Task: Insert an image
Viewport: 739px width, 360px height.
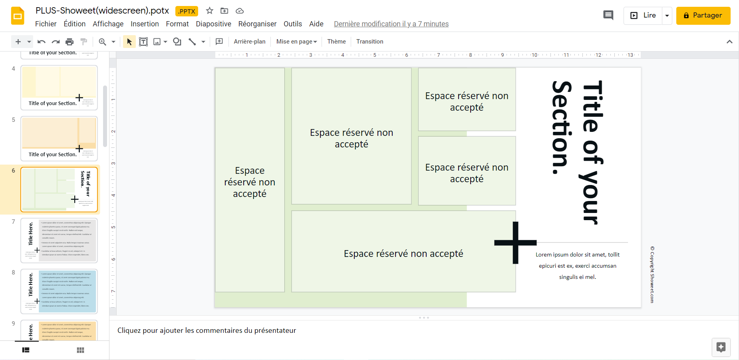Action: (x=157, y=41)
